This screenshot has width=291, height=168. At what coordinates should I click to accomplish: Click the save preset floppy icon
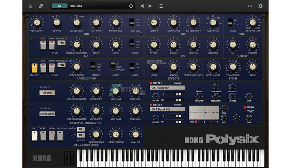[x=30, y=6]
